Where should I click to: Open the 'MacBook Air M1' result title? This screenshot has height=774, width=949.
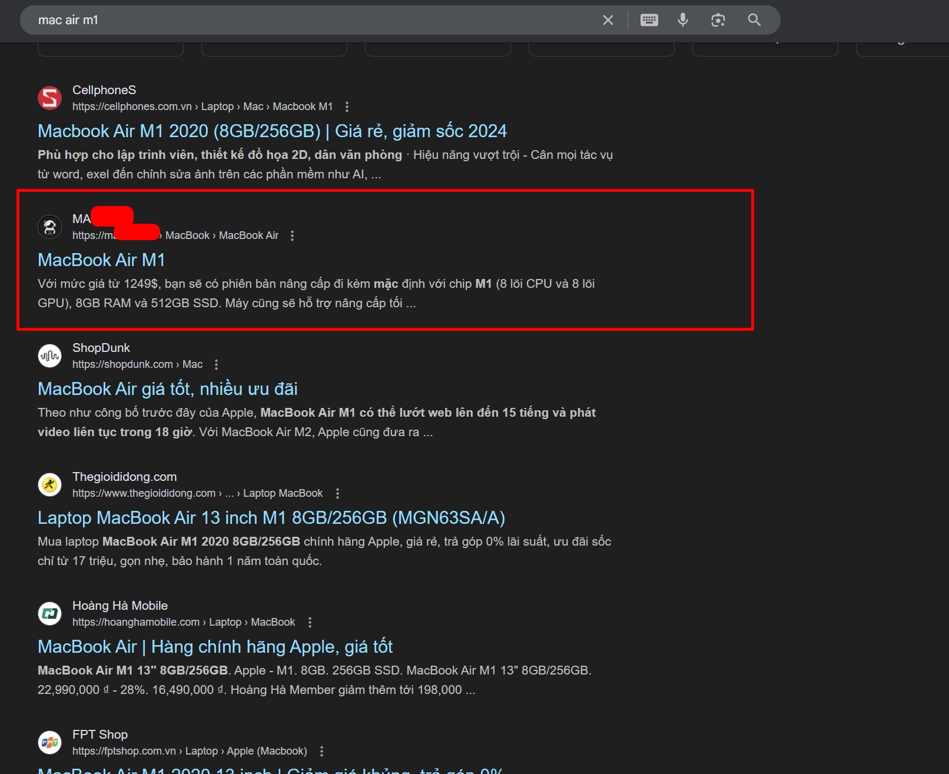coord(101,260)
